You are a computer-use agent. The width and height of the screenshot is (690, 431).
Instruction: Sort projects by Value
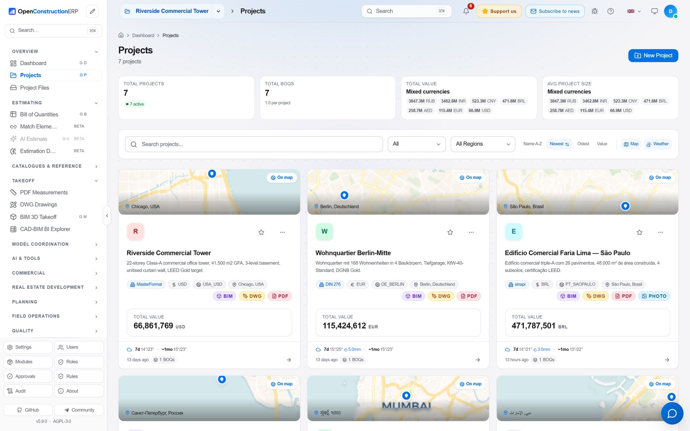pos(602,144)
